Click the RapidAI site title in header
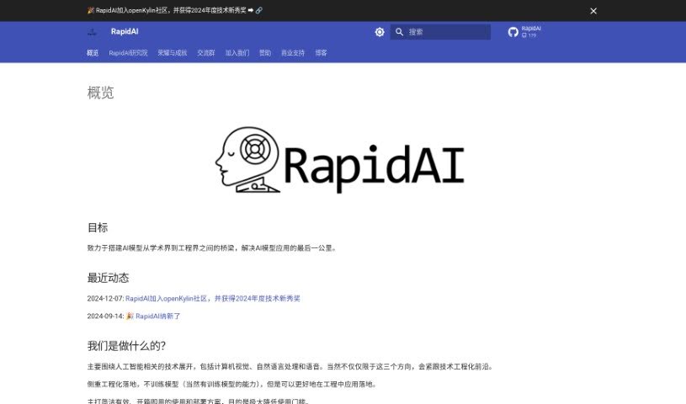This screenshot has width=686, height=404. [125, 31]
